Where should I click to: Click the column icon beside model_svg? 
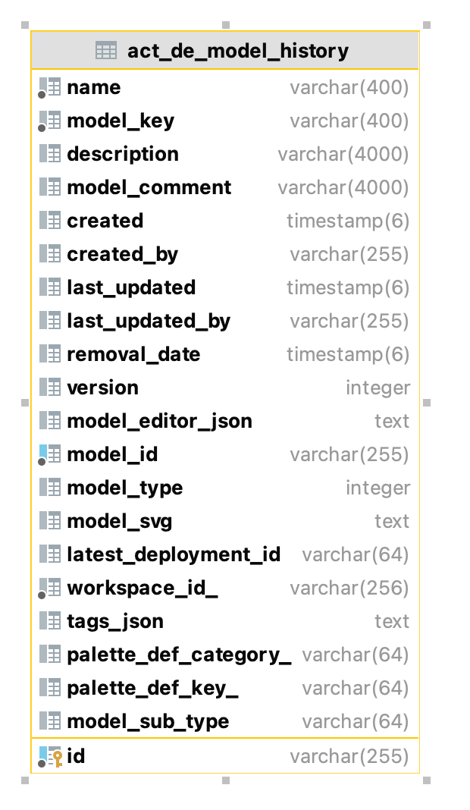point(50,522)
